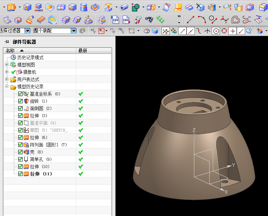The width and height of the screenshot is (268, 216).
Task: Select 拉伸 (11) in history tree
Action: [41, 174]
